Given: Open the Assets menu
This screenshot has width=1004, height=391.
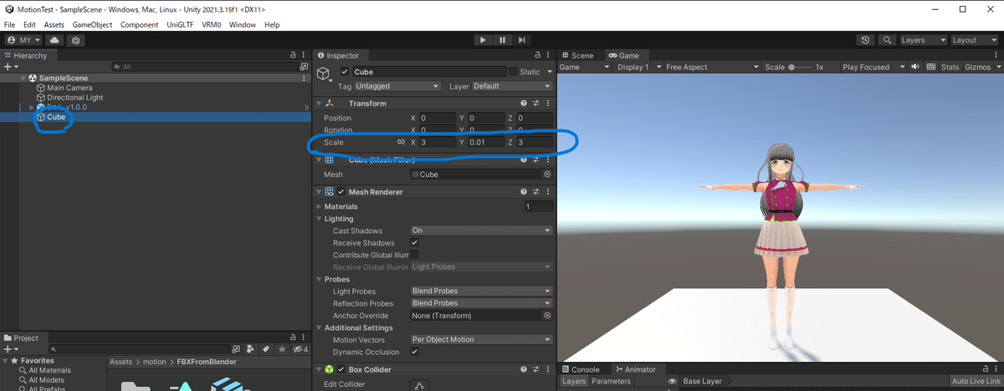Looking at the screenshot, I should point(54,25).
